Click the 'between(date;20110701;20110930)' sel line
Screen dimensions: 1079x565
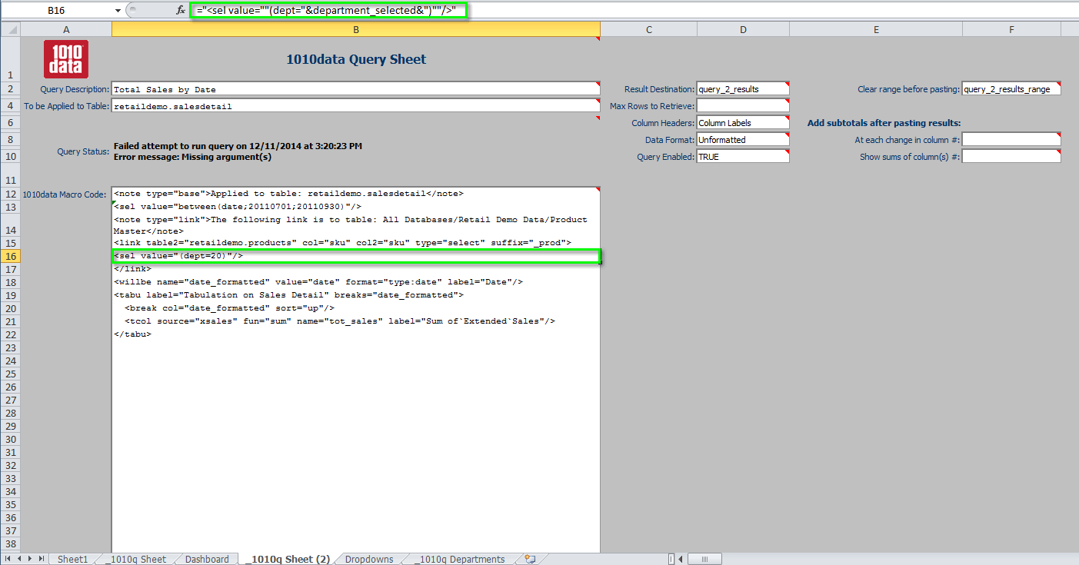pos(238,207)
